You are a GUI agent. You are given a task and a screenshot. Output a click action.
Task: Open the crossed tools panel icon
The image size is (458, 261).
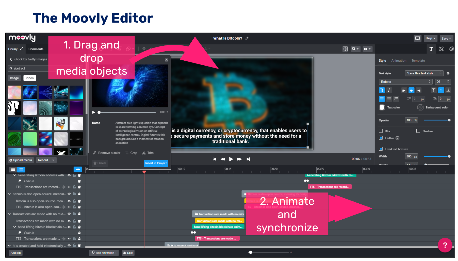(x=441, y=49)
